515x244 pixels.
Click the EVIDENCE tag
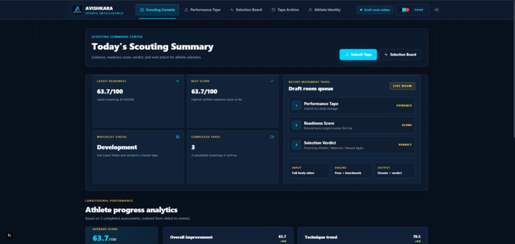(x=404, y=106)
